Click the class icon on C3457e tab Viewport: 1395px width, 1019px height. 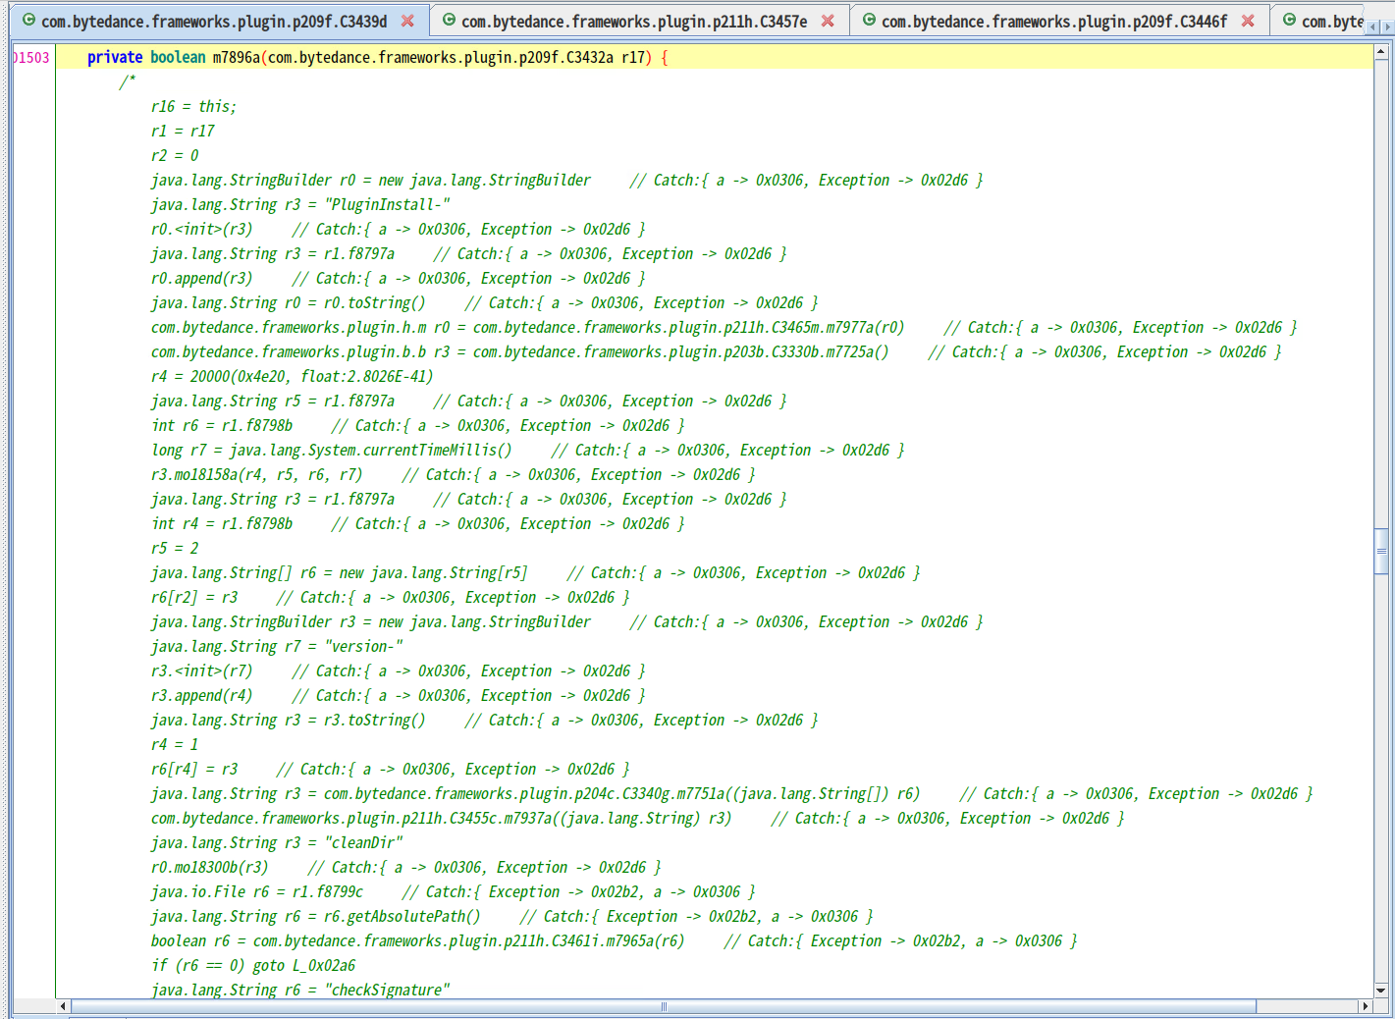[450, 21]
